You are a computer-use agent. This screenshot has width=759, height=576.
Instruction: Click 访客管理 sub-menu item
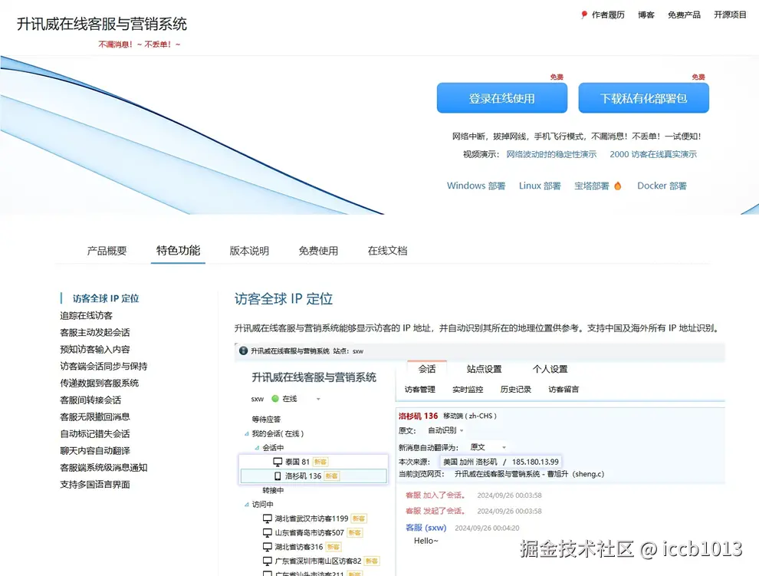[419, 390]
